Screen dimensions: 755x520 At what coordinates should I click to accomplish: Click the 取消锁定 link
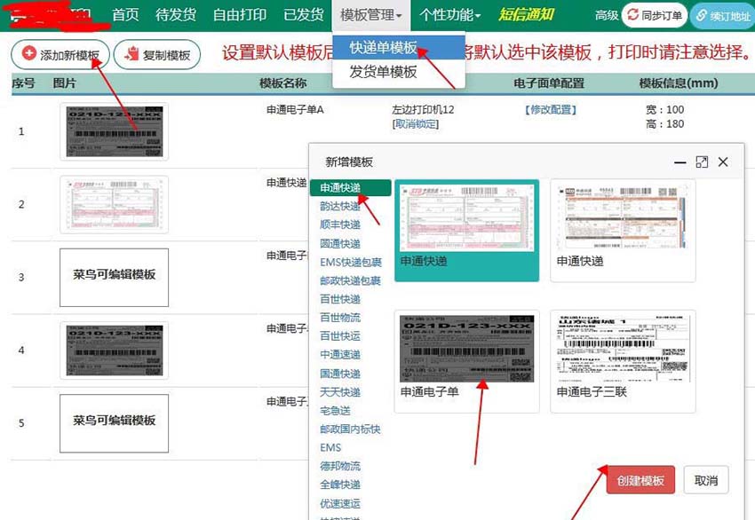click(415, 124)
